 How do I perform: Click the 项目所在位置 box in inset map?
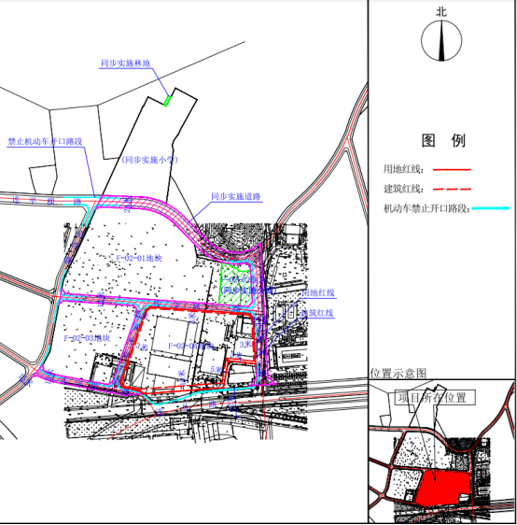435,398
